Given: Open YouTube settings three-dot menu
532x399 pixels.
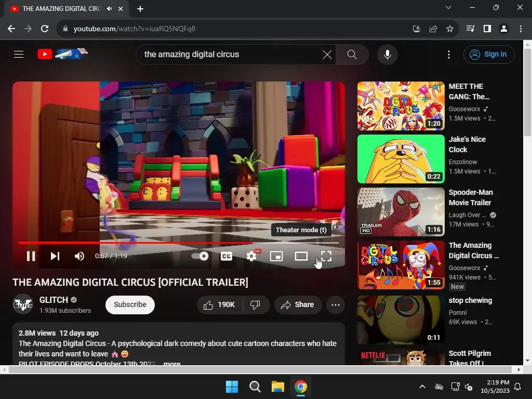Looking at the screenshot, I should click(x=449, y=55).
